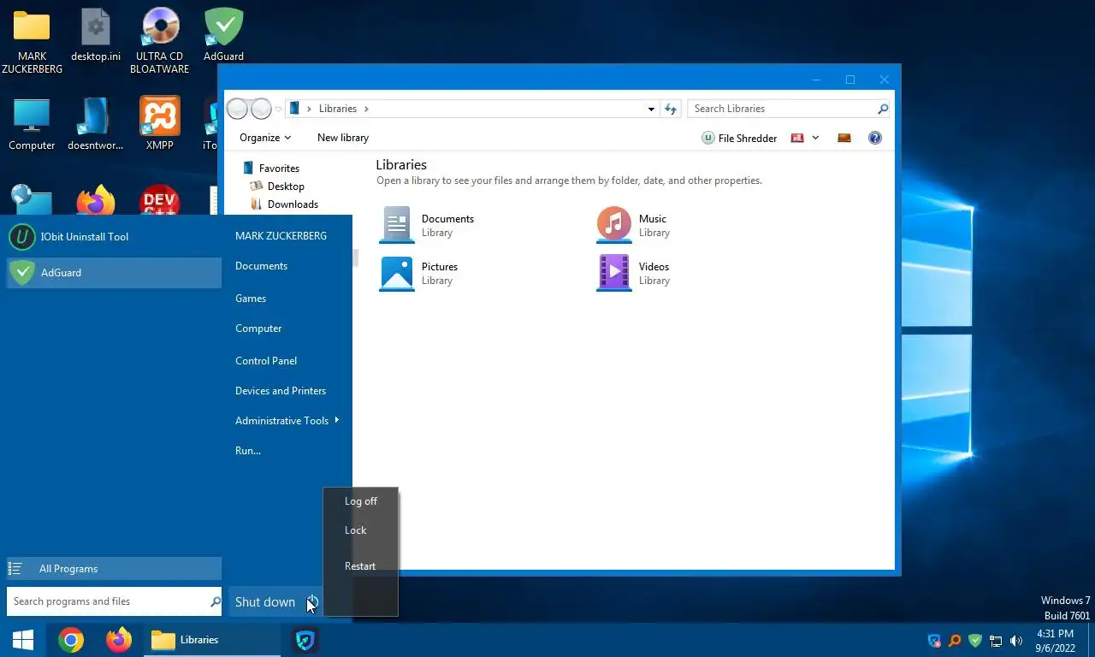
Task: Open the Pictures library
Action: (x=419, y=274)
